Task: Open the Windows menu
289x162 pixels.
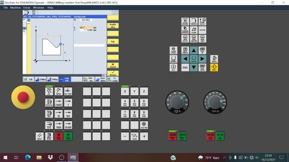Action: (x=38, y=8)
